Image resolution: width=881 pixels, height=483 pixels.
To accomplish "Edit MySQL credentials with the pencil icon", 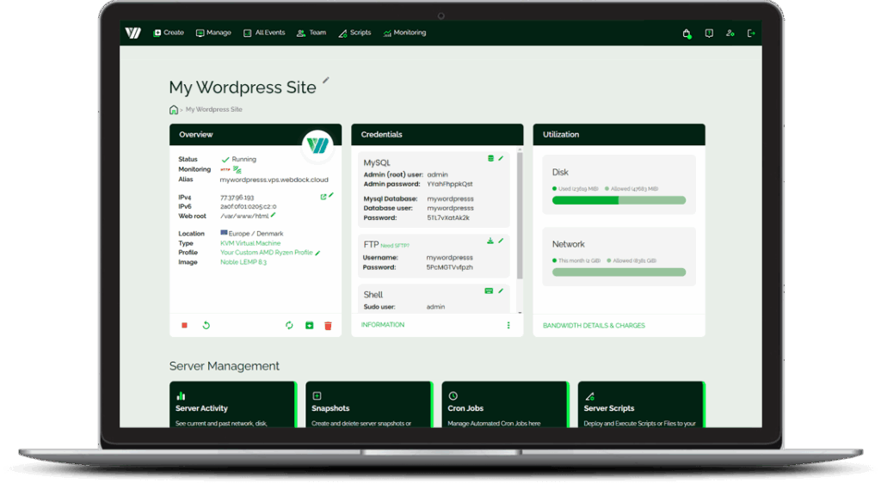I will point(502,158).
